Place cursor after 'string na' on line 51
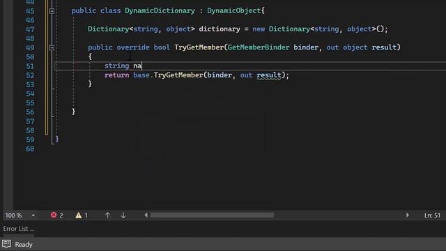The image size is (446, 251). pos(141,66)
